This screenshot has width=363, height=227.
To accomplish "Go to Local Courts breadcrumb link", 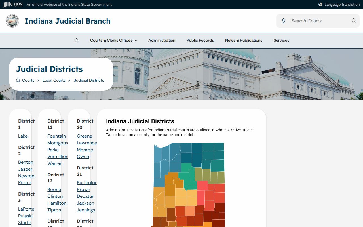I will tap(54, 80).
